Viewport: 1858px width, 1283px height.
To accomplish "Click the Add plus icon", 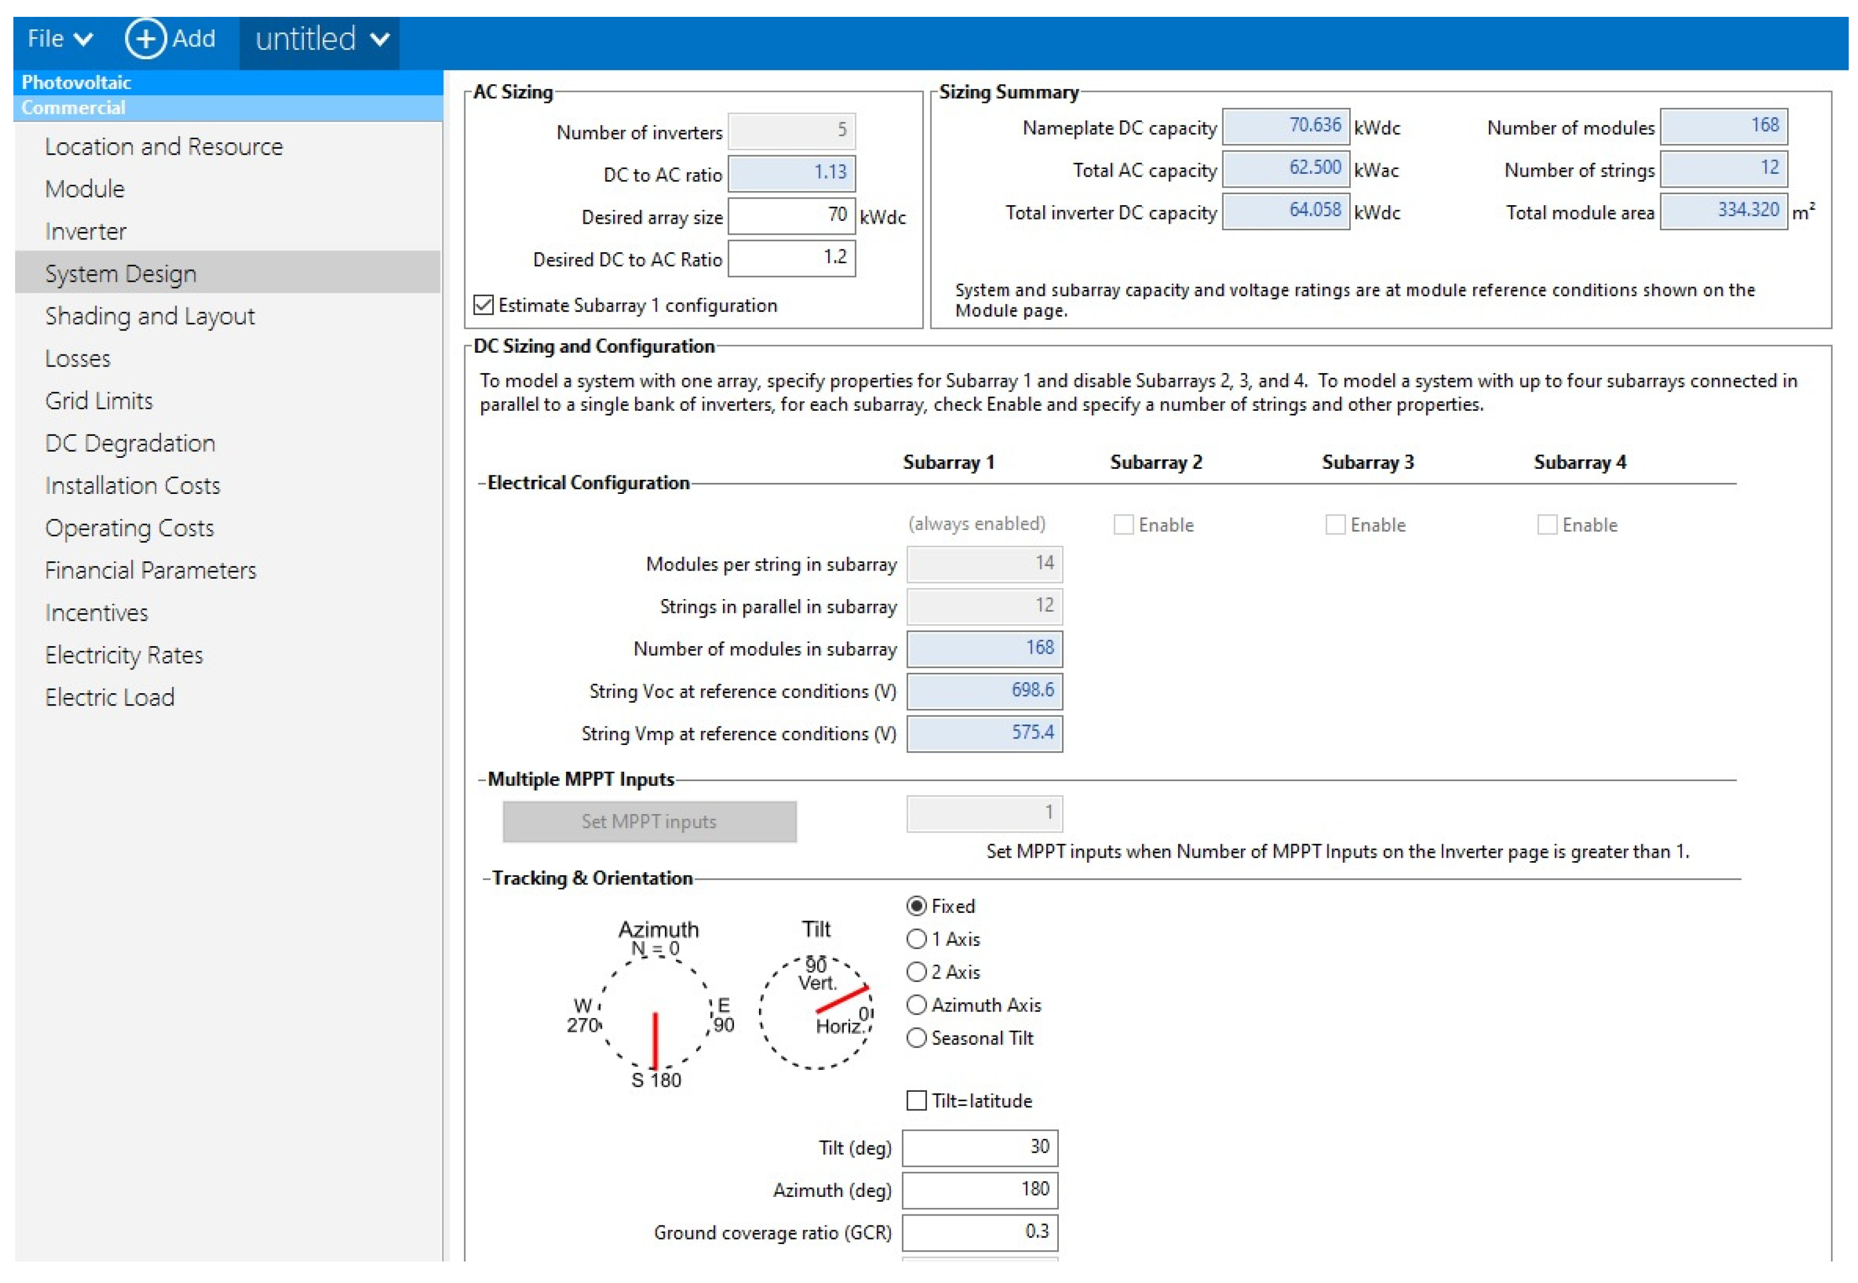I will pos(145,38).
